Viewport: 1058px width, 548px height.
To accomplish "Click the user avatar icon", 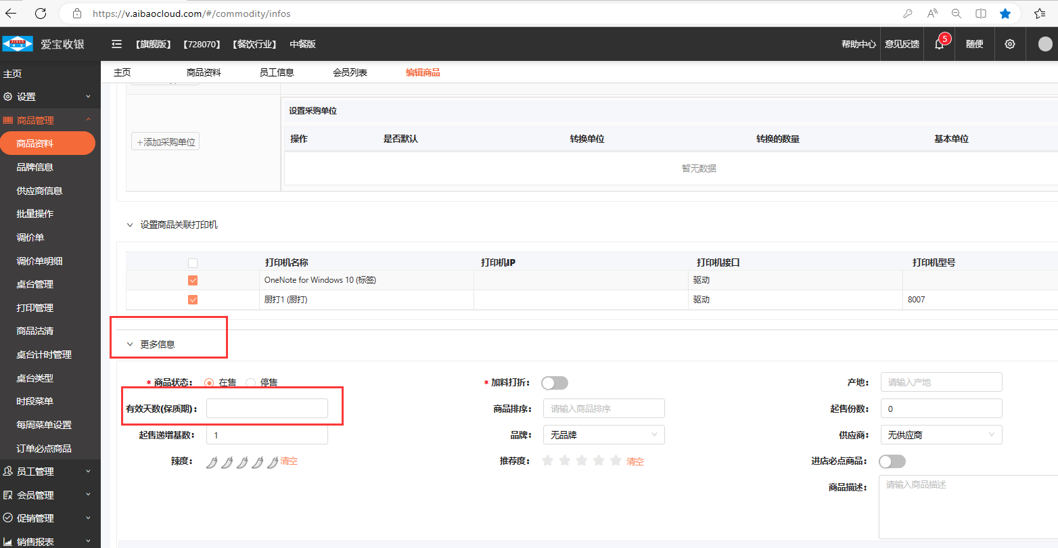I will click(x=1044, y=44).
